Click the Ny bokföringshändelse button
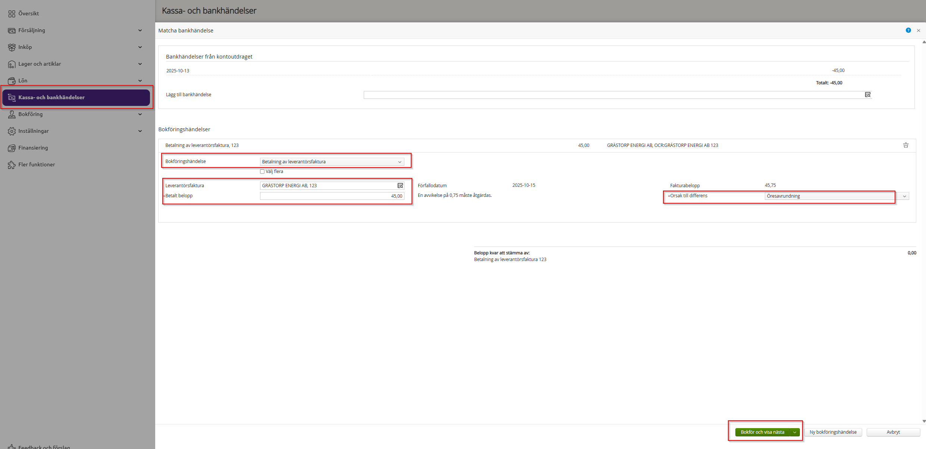The image size is (926, 449). tap(833, 432)
